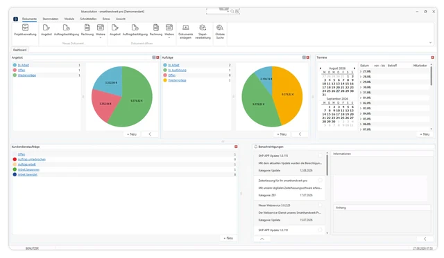The width and height of the screenshot is (444, 258).
Task: Expand the 01.09. appointment row
Action: (x=361, y=98)
